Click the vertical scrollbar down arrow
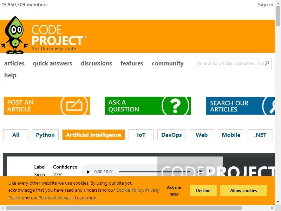The height and width of the screenshot is (211, 281). coord(278,202)
